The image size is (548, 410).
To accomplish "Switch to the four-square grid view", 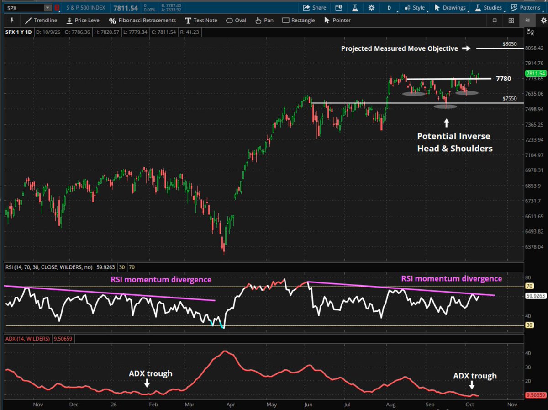I will point(511,20).
